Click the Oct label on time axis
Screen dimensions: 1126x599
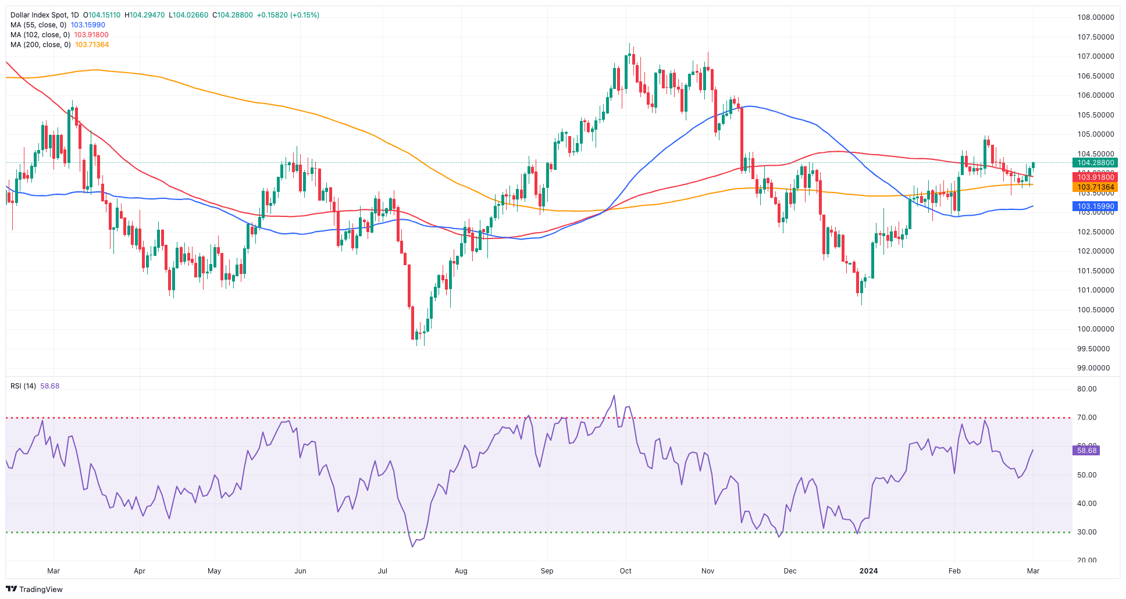pyautogui.click(x=625, y=571)
